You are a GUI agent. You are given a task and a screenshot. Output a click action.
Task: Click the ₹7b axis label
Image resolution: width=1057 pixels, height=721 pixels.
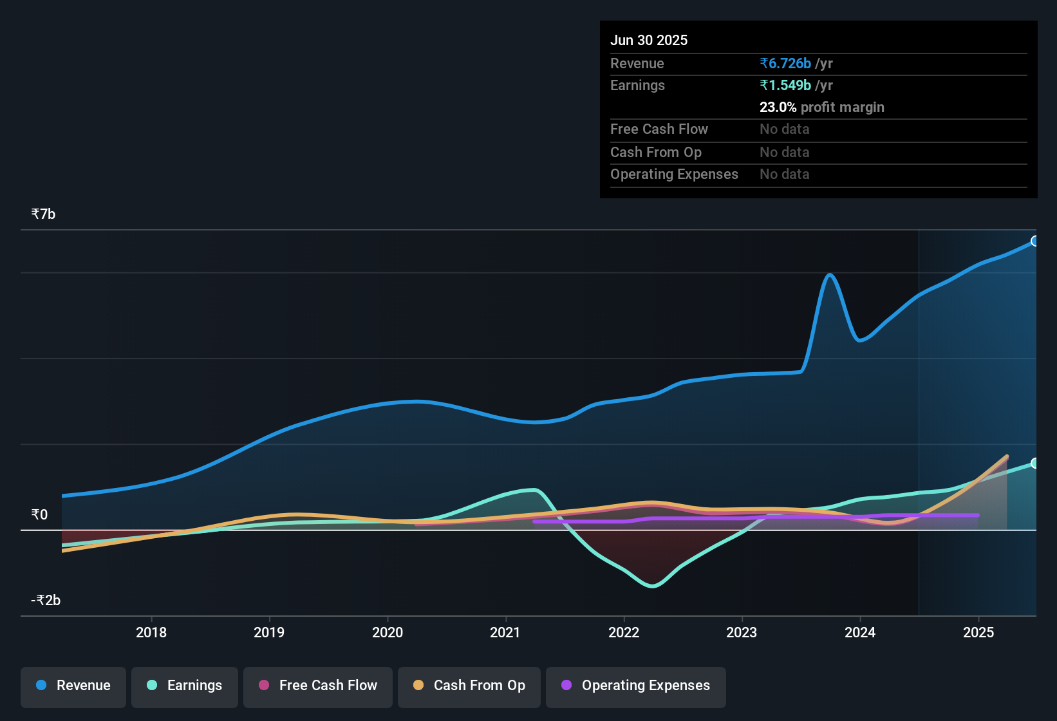coord(42,213)
